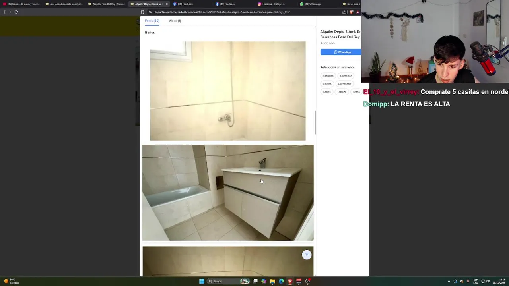Switch to (46) WhatsApp browser tab
The image size is (509, 286).
[x=319, y=4]
